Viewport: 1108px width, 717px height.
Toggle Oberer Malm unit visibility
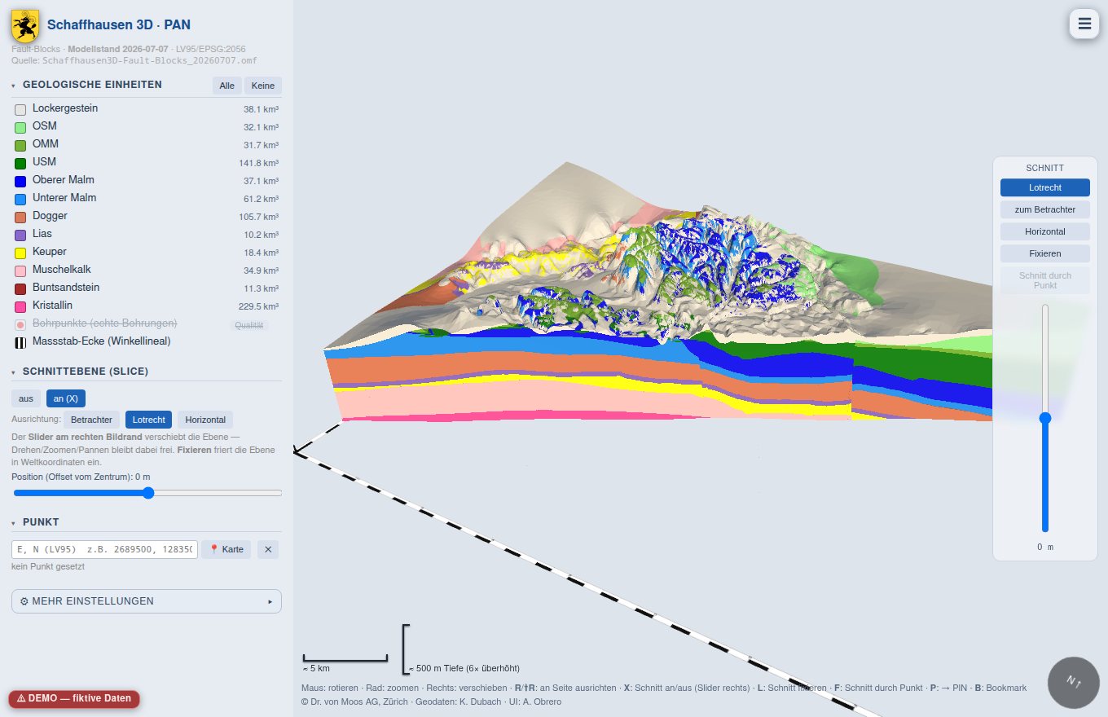(20, 181)
